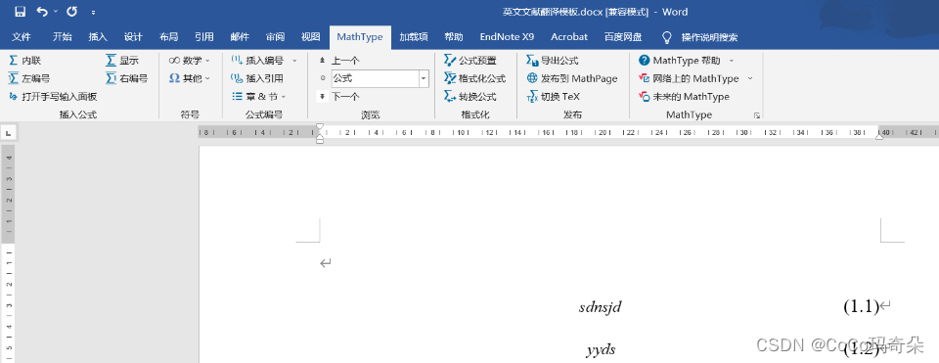Viewport: 939px width, 363px height.
Task: Open 网络上的 MathType
Action: [689, 78]
